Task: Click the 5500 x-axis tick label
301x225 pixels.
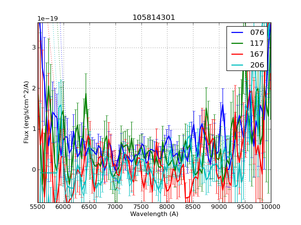Action: click(38, 207)
